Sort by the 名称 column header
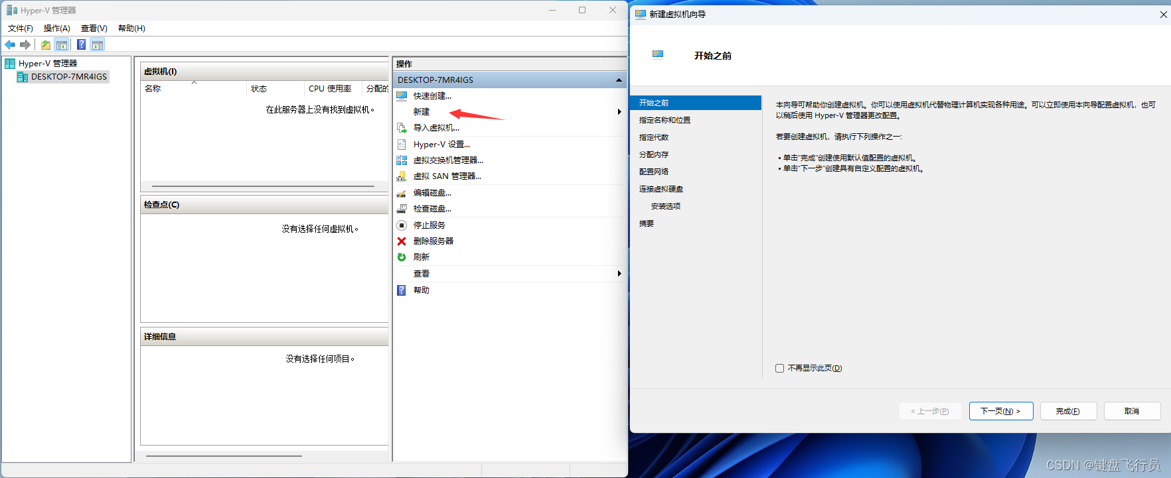 tap(193, 89)
